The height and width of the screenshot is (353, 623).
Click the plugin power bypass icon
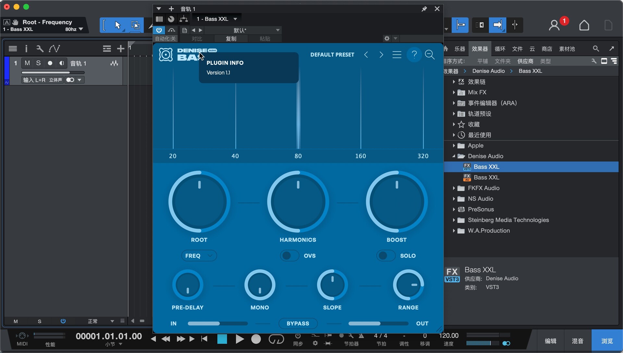[159, 30]
